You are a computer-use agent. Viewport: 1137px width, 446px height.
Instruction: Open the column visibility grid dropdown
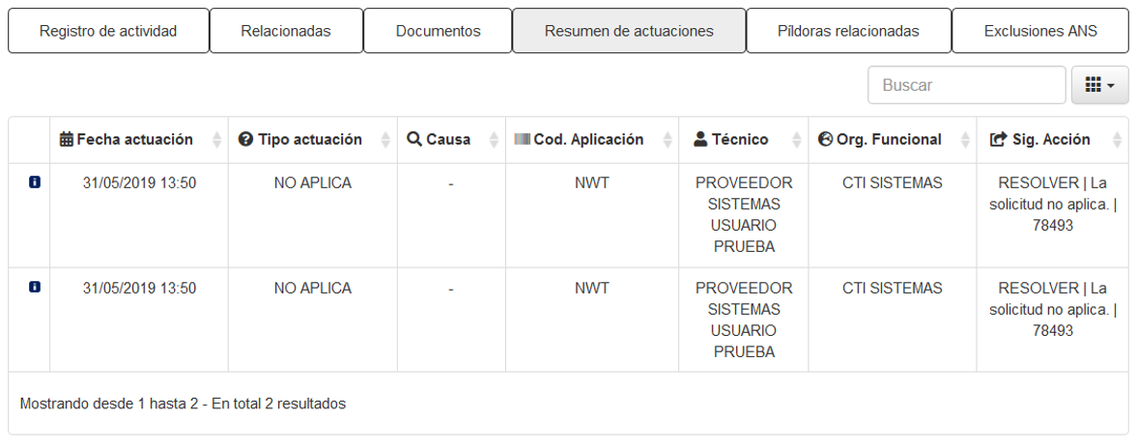pyautogui.click(x=1100, y=85)
